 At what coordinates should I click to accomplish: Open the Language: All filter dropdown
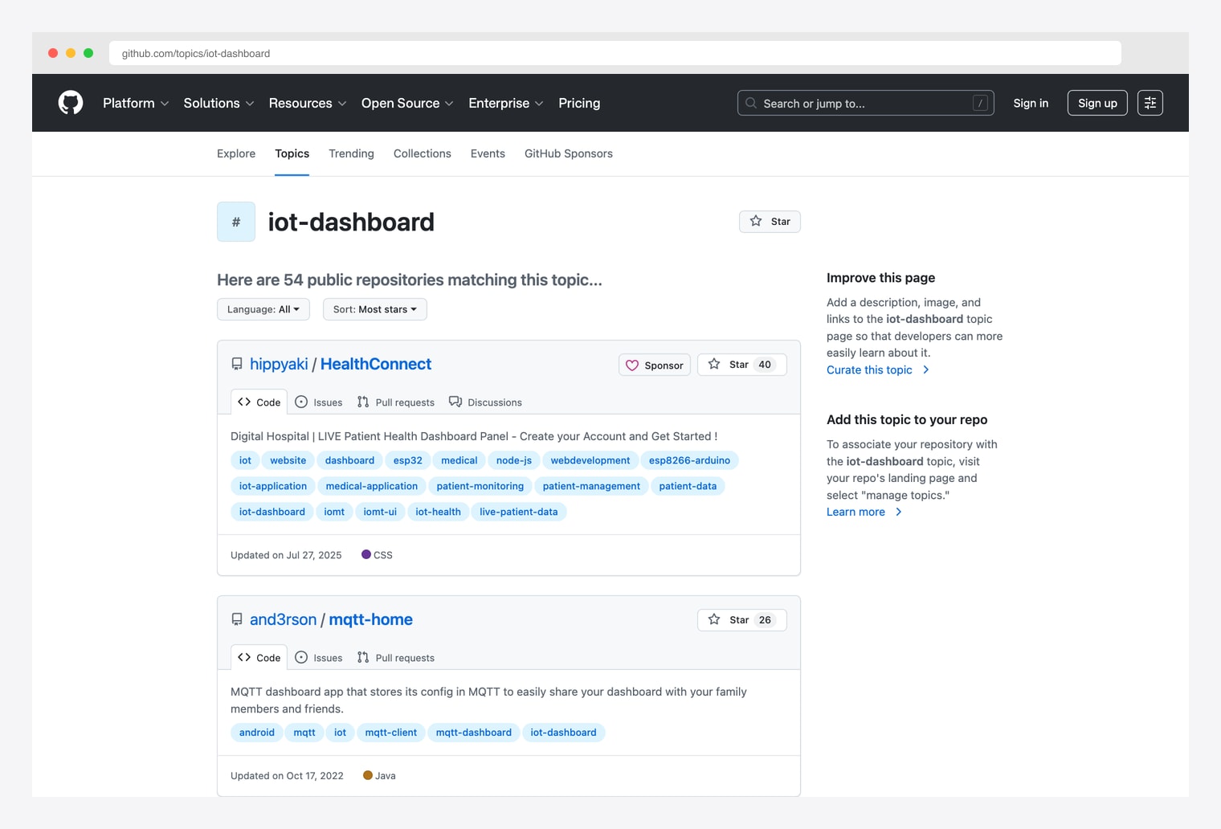coord(263,309)
